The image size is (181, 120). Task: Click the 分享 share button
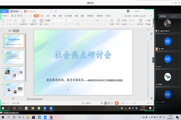tap(143, 15)
